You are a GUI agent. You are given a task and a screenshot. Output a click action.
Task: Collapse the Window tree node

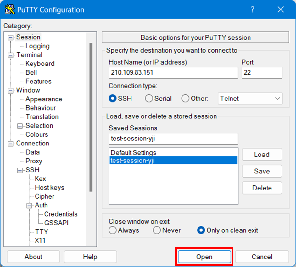click(11, 91)
